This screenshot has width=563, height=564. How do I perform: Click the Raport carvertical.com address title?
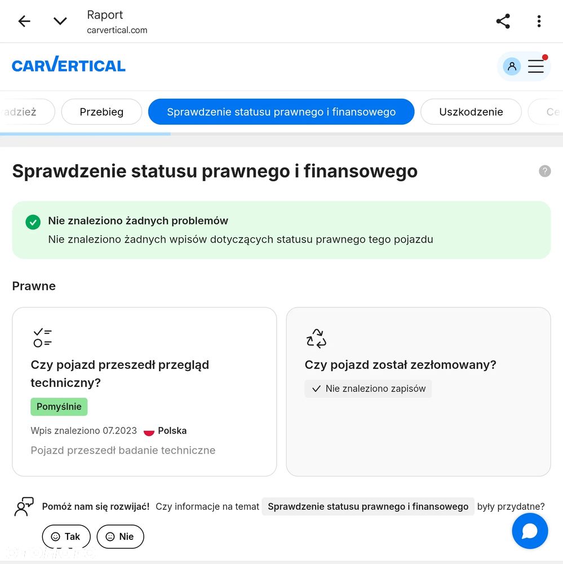coord(117,21)
